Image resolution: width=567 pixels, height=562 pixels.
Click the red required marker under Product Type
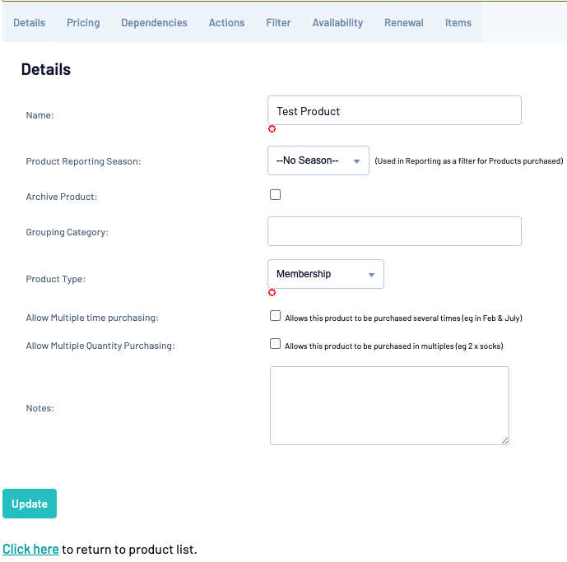(272, 293)
